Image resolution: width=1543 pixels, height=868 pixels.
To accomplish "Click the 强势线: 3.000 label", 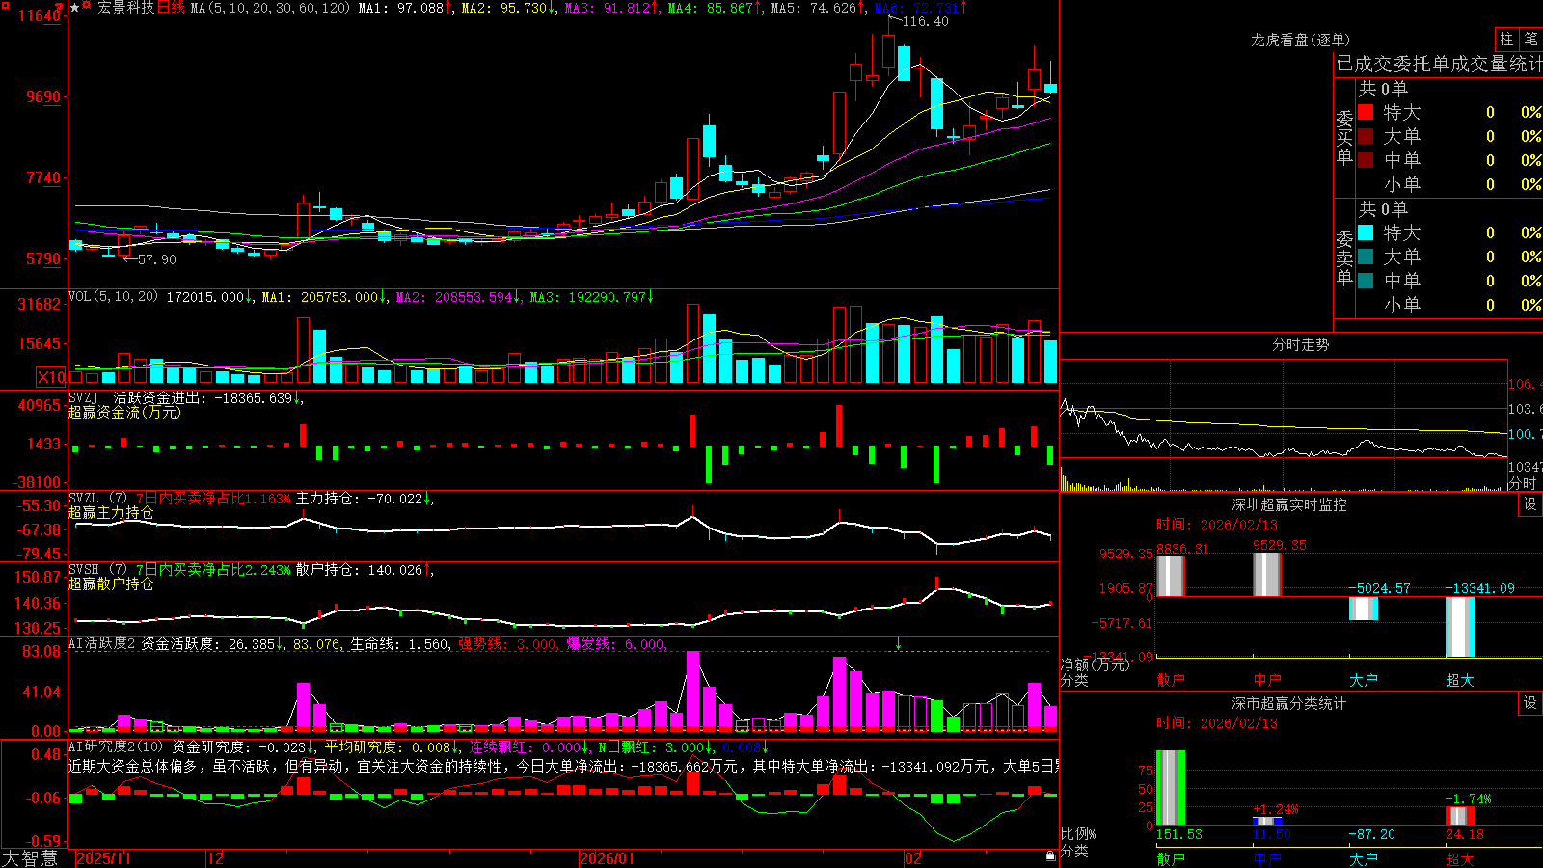I will coord(507,643).
